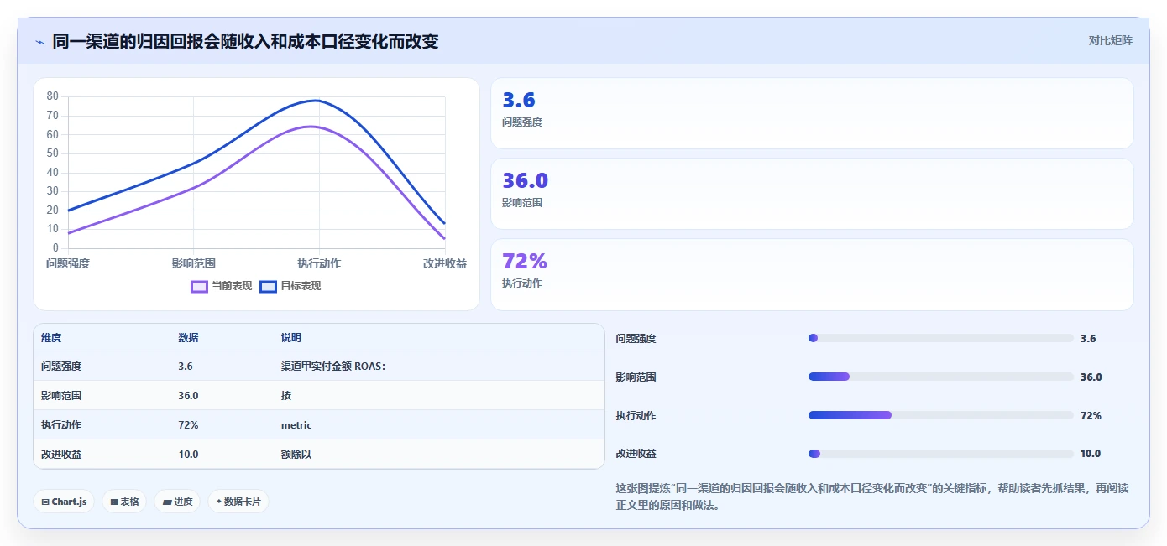Viewport: 1167px width, 546px height.
Task: Click the 问题强度 cell in the table
Action: tap(61, 367)
